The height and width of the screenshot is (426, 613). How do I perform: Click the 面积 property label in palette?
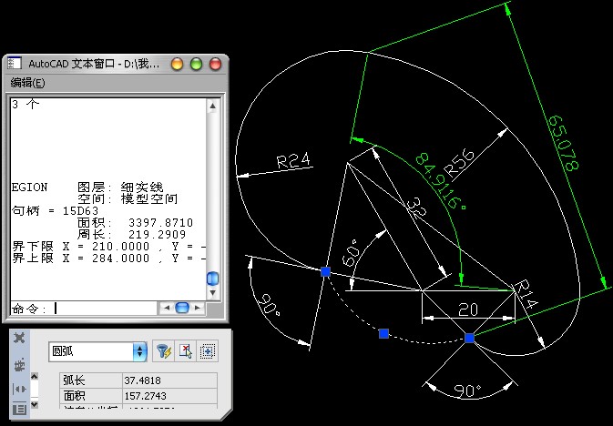[x=74, y=396]
